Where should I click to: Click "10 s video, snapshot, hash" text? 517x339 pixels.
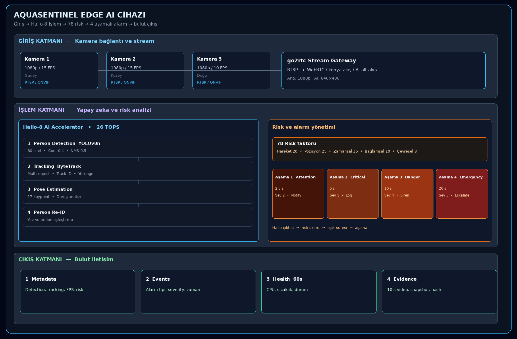pyautogui.click(x=414, y=290)
